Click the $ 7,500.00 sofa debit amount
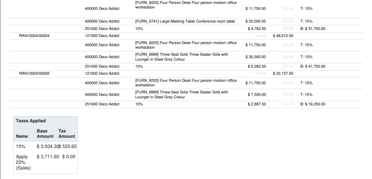 point(257,95)
